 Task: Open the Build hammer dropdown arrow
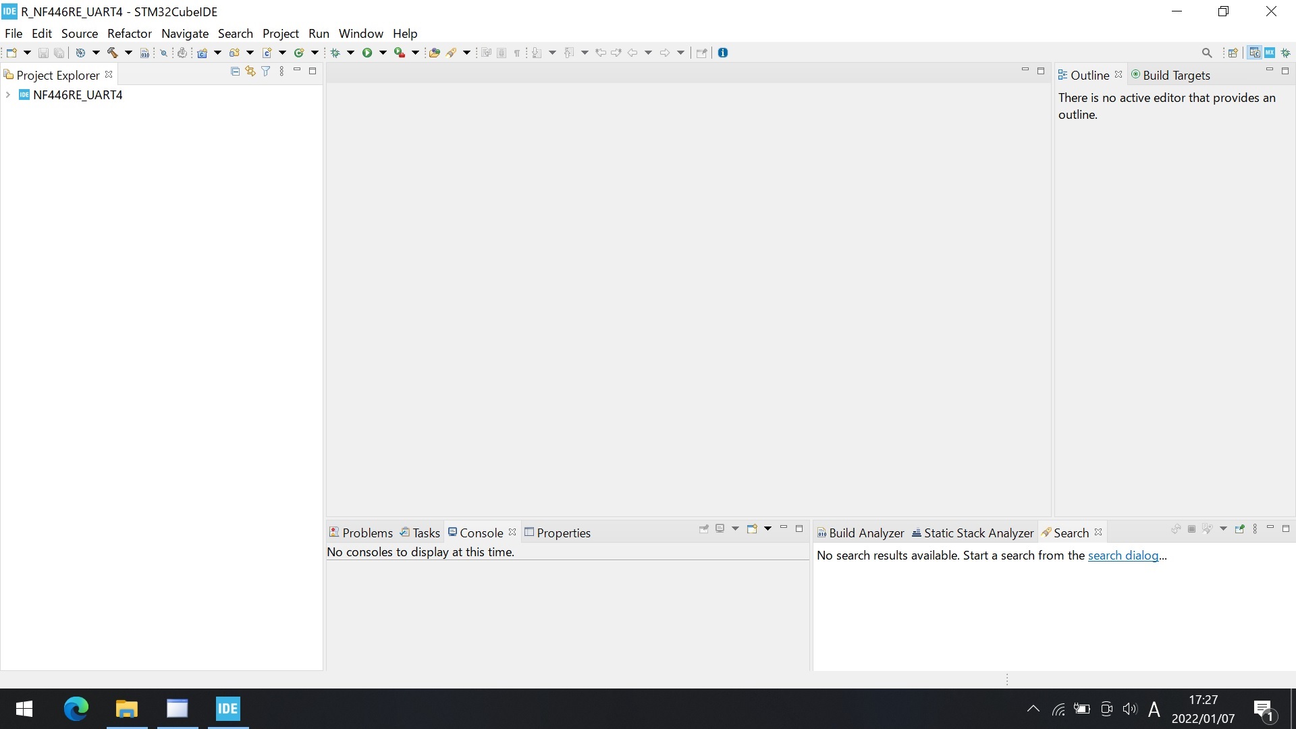pos(128,53)
